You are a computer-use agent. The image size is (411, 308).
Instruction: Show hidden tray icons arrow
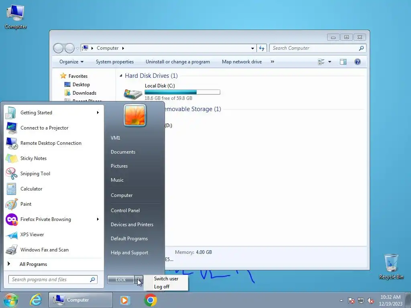click(341, 300)
